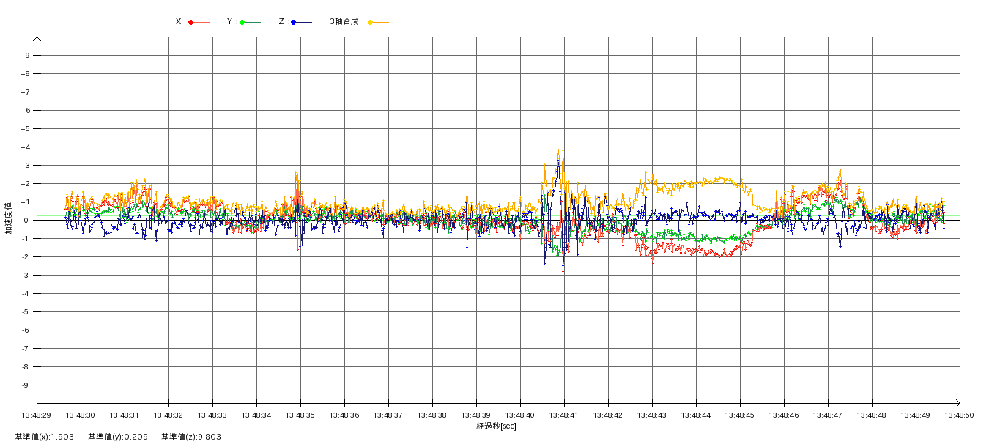
Task: Click the 13:48:45 time axis label
Action: [x=740, y=415]
